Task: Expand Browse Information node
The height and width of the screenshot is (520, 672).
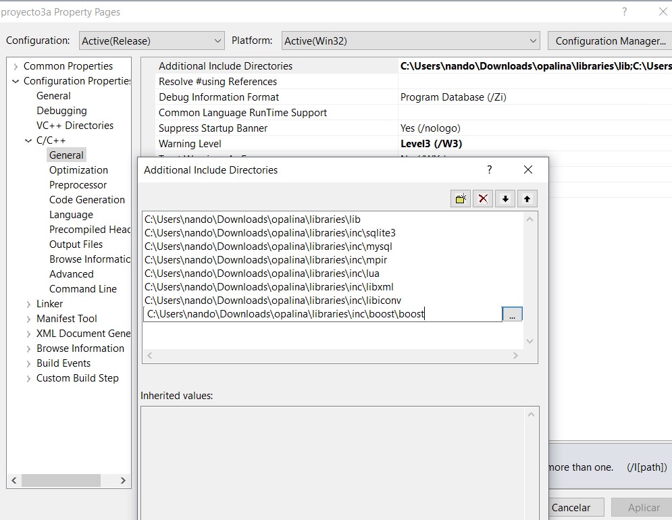Action: 28,348
